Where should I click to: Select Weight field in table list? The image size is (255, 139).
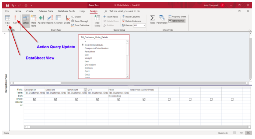coord(88,58)
